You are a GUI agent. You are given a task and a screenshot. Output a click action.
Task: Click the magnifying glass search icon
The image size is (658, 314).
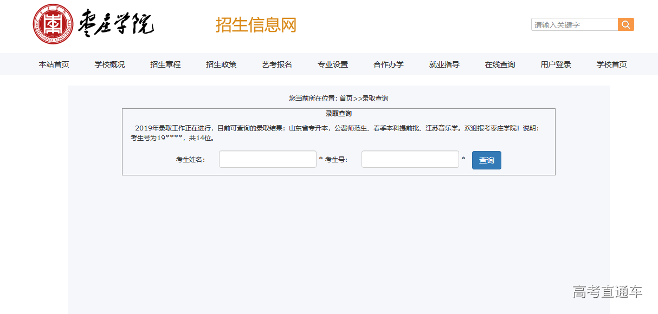pos(625,24)
